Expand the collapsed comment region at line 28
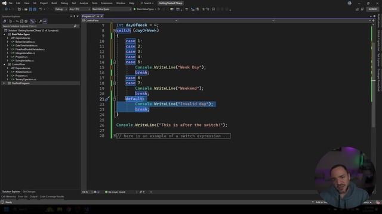Image resolution: width=382 pixels, height=214 pixels. [114, 136]
